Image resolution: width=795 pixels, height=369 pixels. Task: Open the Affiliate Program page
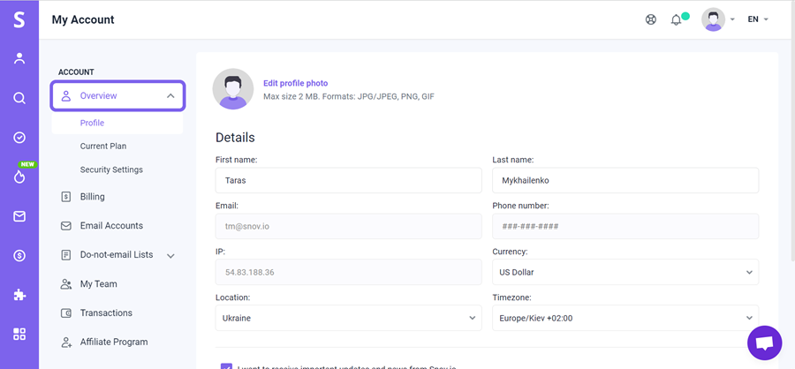(114, 343)
